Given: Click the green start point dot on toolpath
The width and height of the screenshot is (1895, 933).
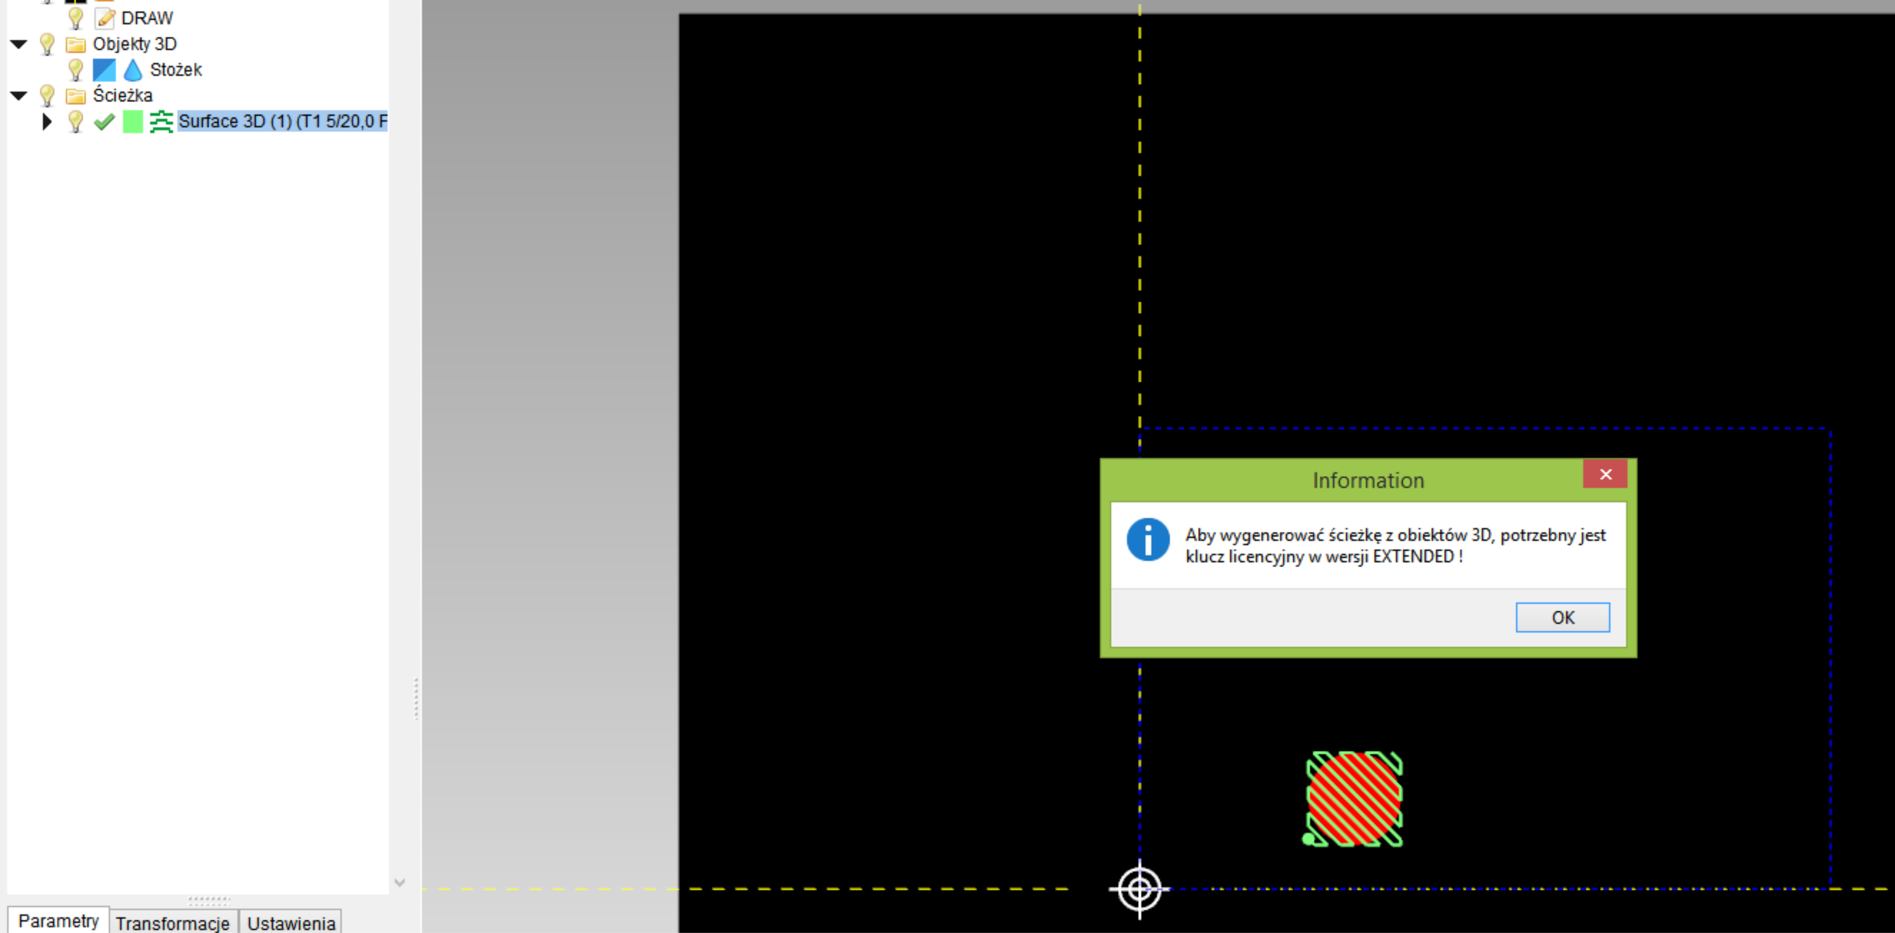Looking at the screenshot, I should [x=1308, y=839].
